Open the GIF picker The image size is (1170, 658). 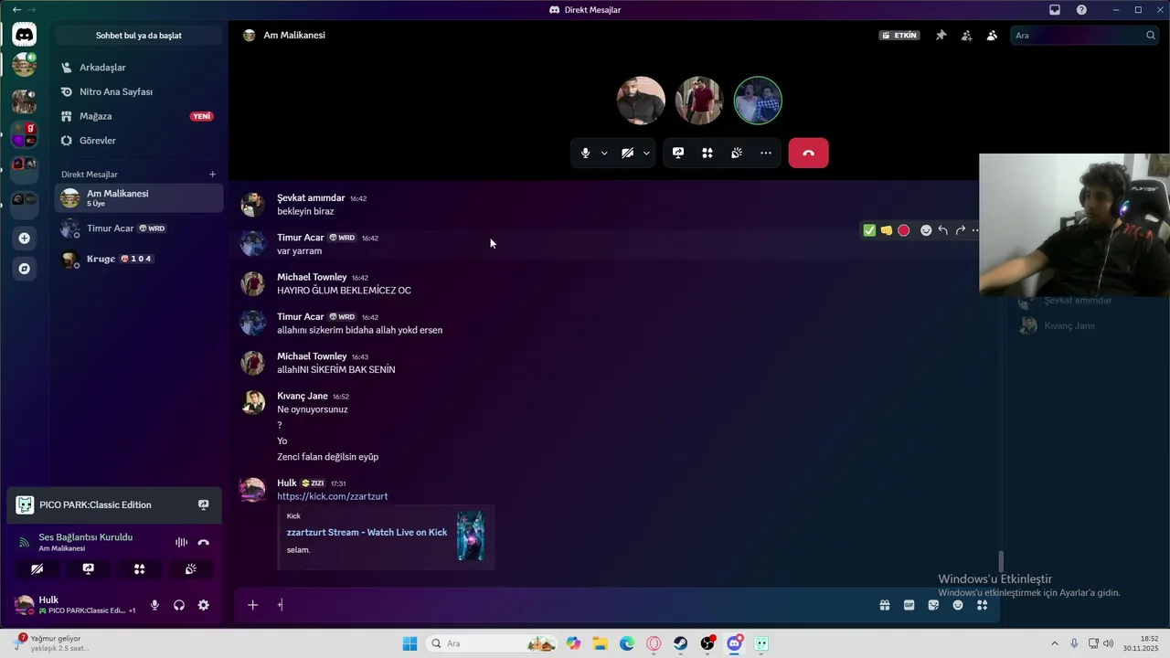(909, 605)
